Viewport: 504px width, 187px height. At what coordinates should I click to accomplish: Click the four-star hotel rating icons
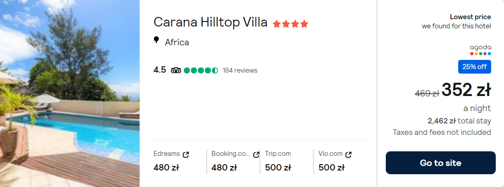(x=290, y=24)
